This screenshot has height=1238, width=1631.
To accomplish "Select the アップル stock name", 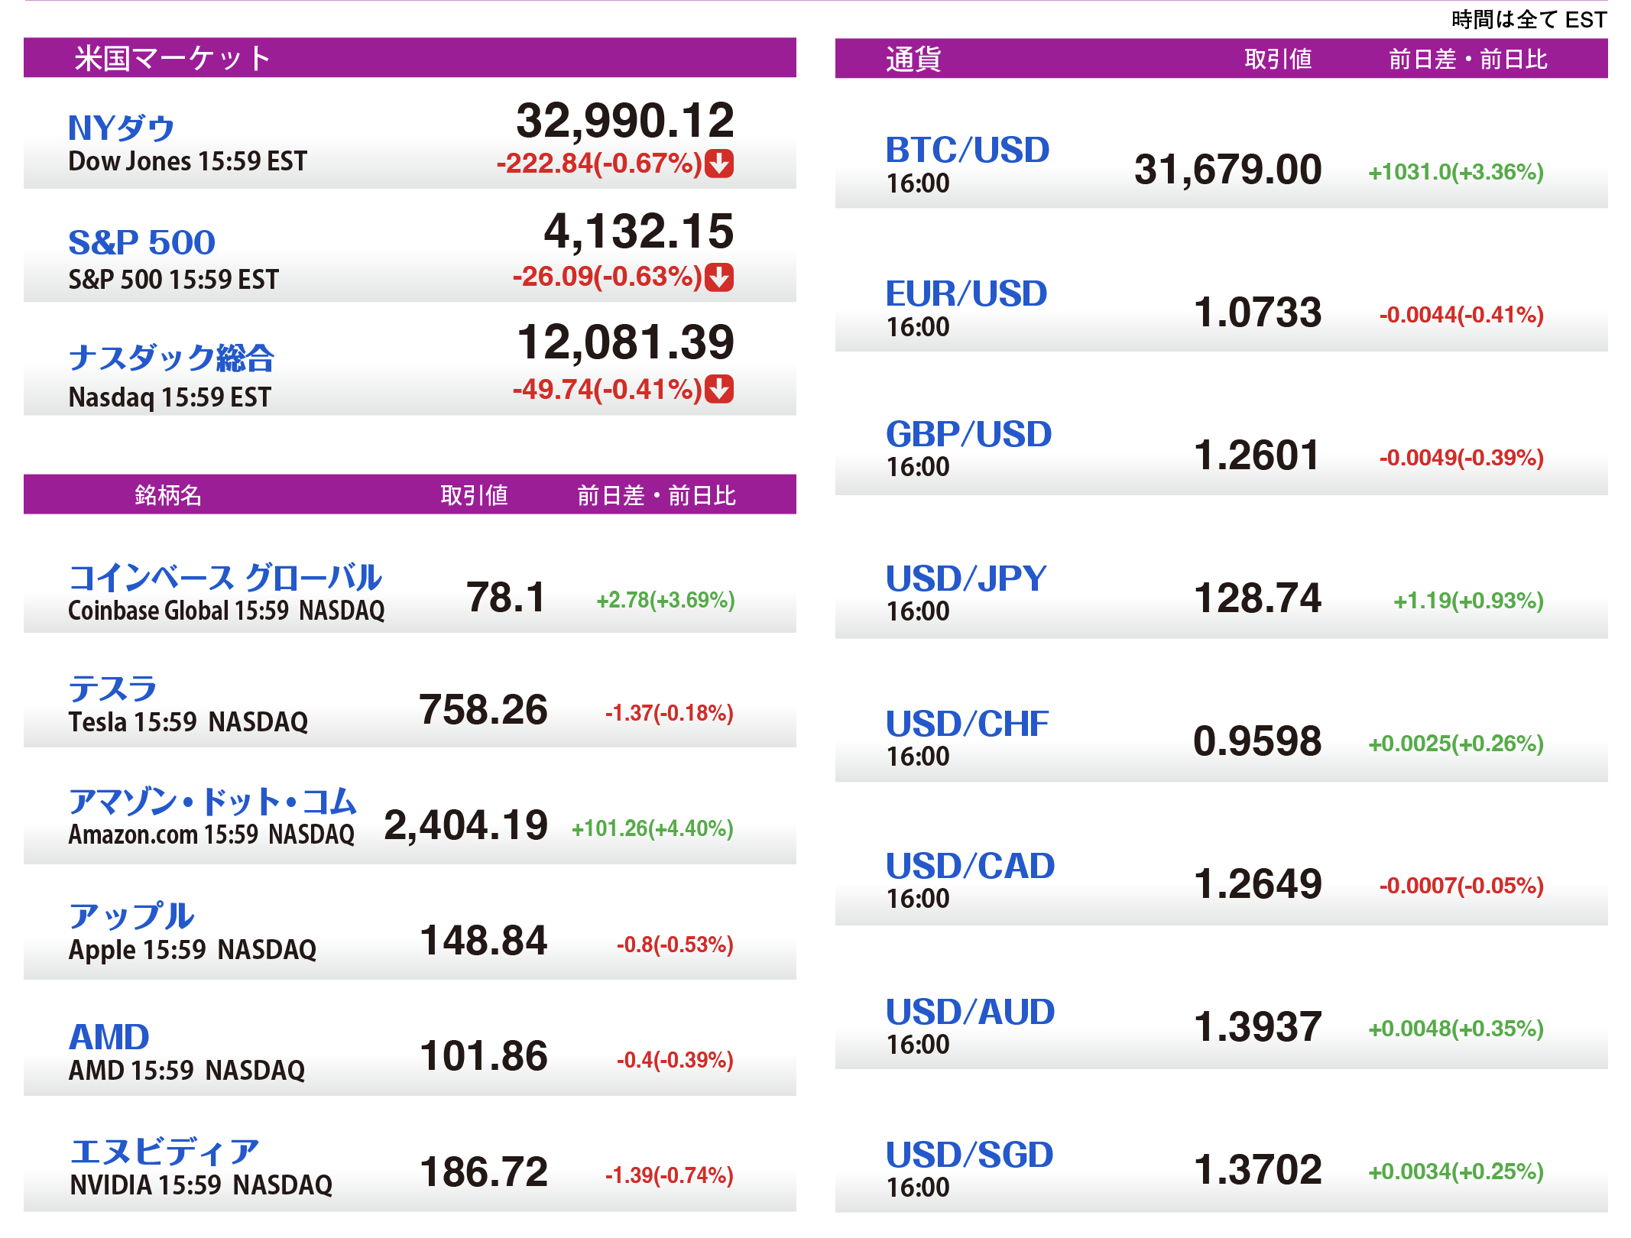I will [131, 916].
